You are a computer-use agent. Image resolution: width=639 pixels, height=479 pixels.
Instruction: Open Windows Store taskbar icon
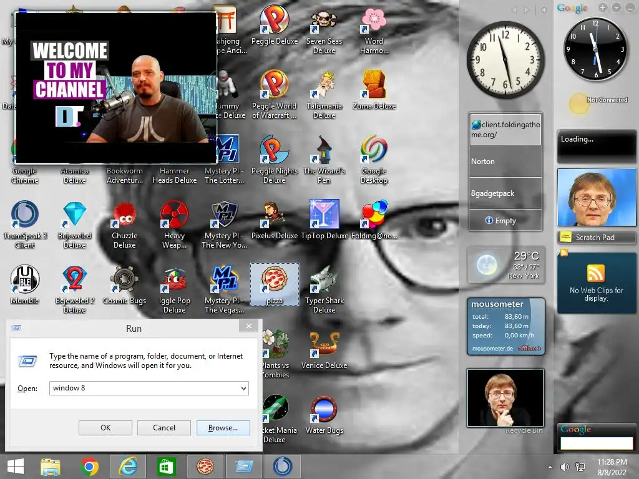tap(165, 467)
